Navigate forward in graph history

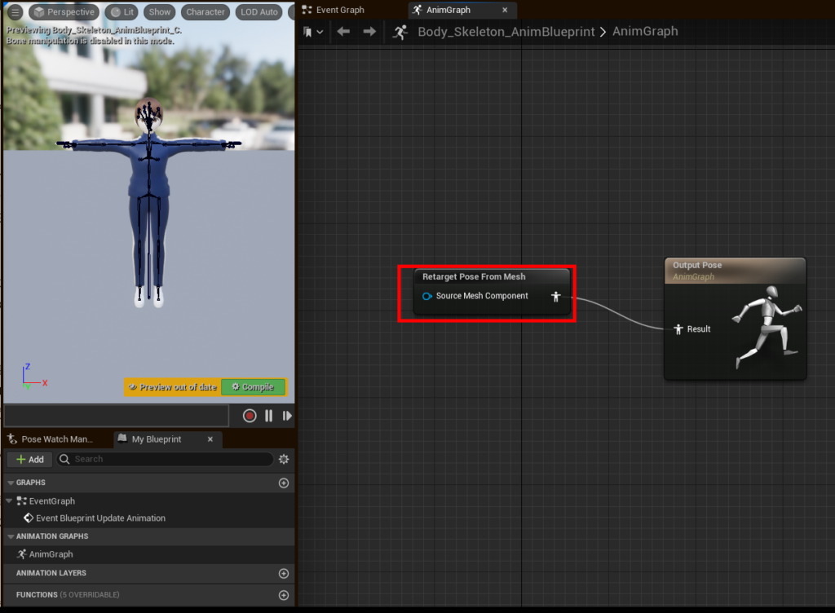pos(369,32)
